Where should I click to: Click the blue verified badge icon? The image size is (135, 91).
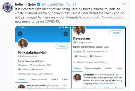[38, 4]
